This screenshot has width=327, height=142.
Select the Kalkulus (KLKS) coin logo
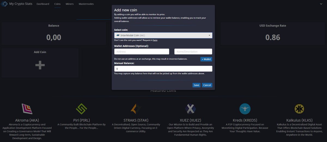click(299, 109)
